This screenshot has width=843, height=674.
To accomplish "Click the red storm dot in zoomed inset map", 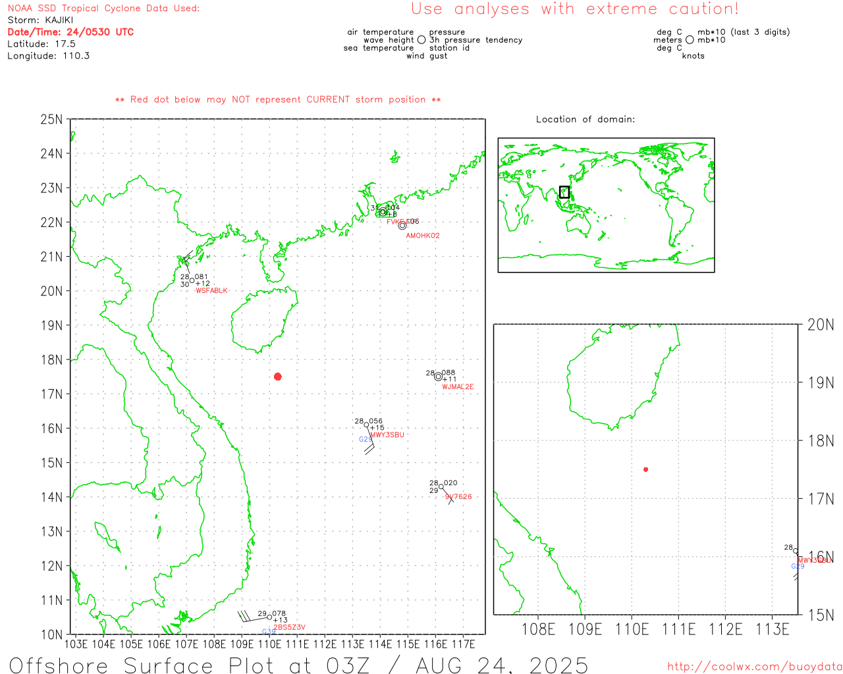I will [646, 469].
